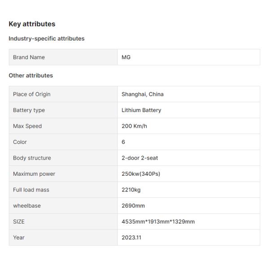Select the Max Speed label
This screenshot has width=269, height=269.
(x=27, y=126)
